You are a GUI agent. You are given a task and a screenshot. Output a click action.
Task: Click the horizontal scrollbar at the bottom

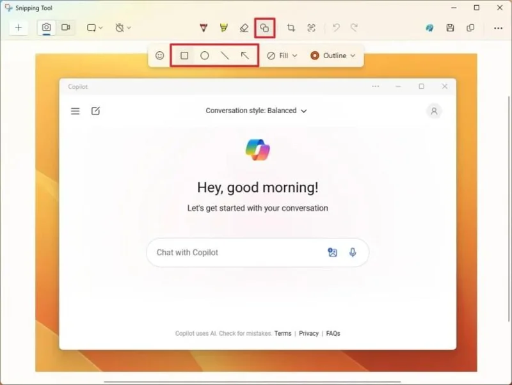point(252,381)
